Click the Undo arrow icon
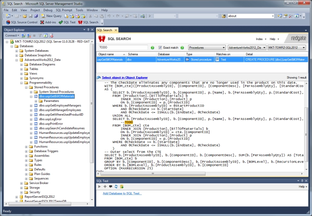This screenshot has width=312, height=216. tap(109, 16)
